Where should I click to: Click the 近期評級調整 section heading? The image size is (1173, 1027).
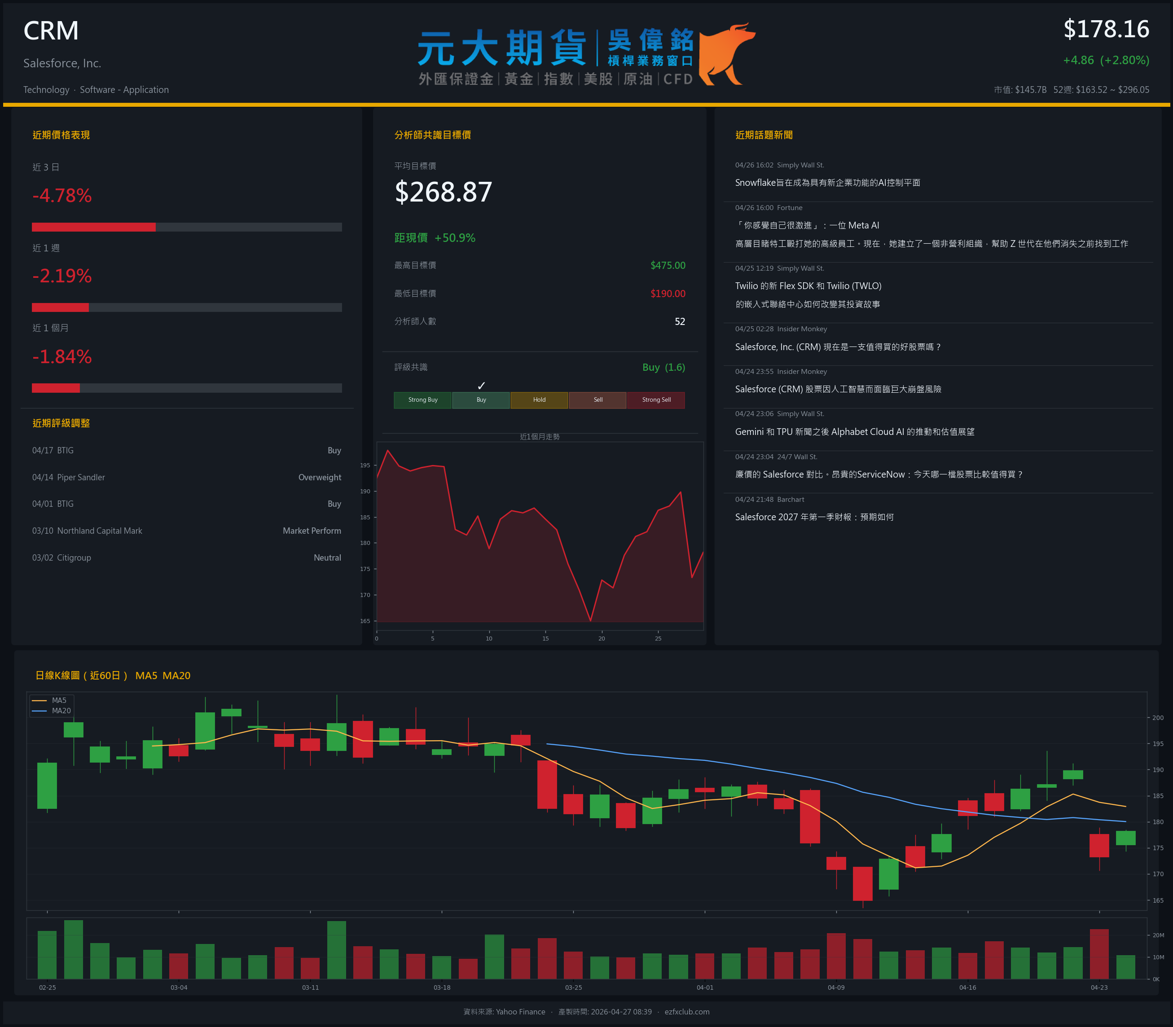pyautogui.click(x=62, y=424)
